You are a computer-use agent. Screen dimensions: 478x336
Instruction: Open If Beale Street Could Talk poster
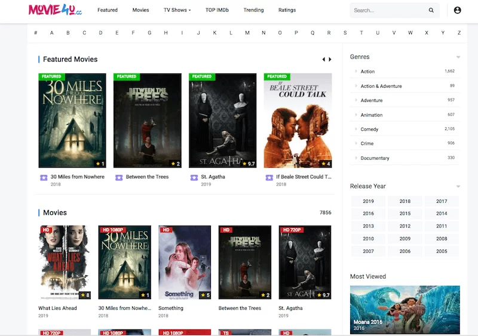[x=298, y=121]
